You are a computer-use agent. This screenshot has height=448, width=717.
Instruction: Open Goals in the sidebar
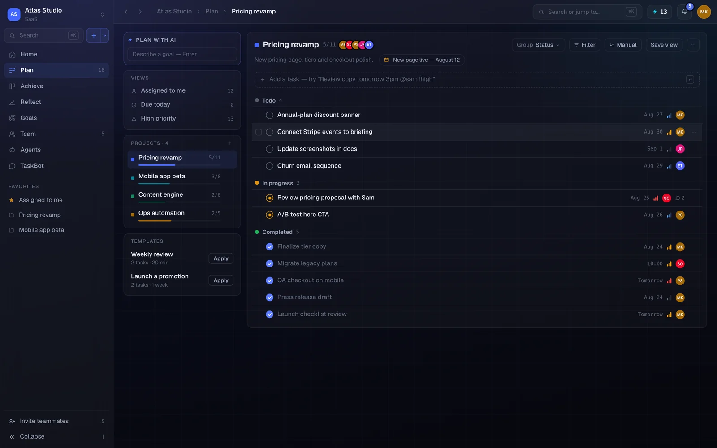56,118
